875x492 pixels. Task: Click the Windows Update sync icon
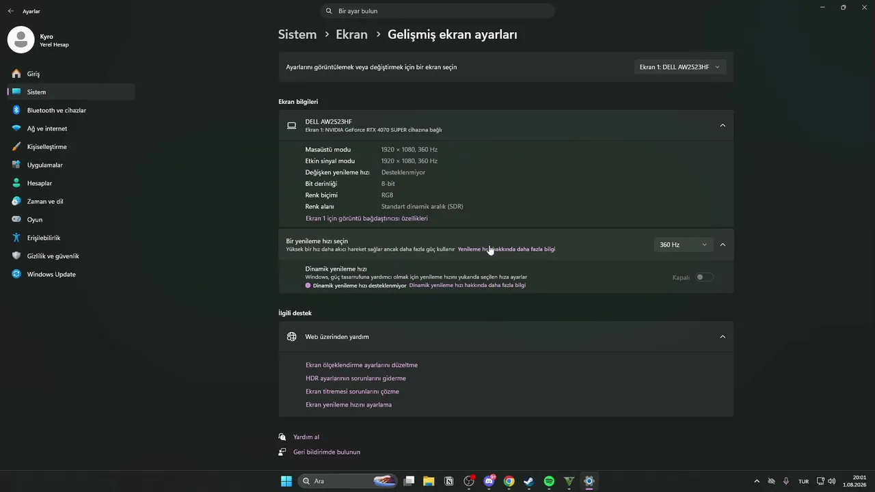click(16, 274)
